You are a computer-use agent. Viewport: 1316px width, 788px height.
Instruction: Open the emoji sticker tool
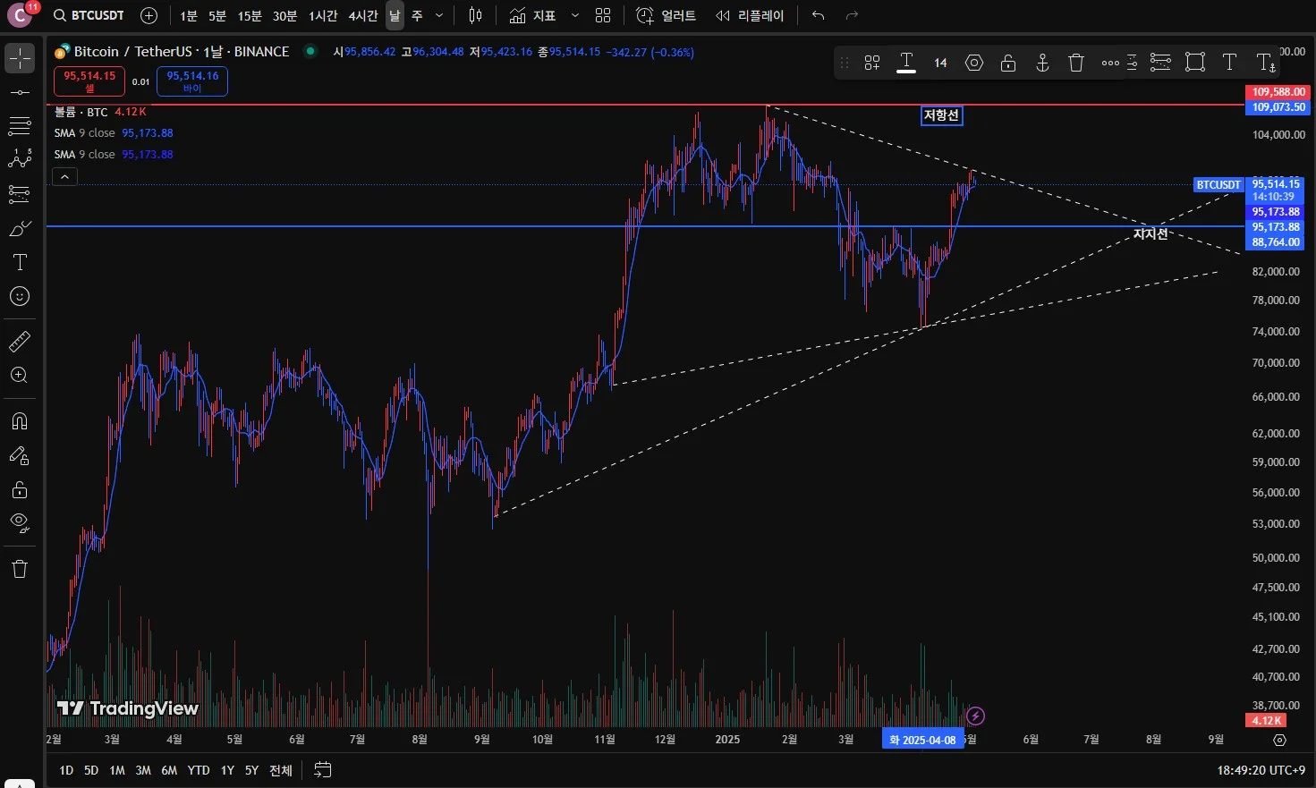click(20, 296)
